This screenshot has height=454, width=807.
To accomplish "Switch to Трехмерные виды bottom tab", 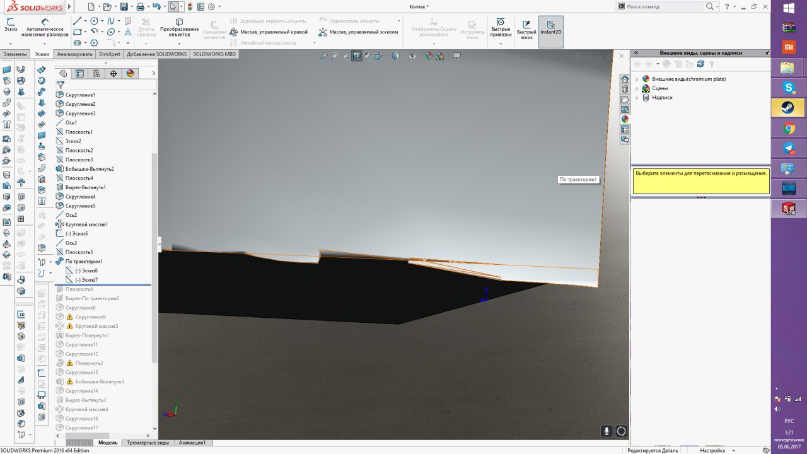I will tap(148, 443).
